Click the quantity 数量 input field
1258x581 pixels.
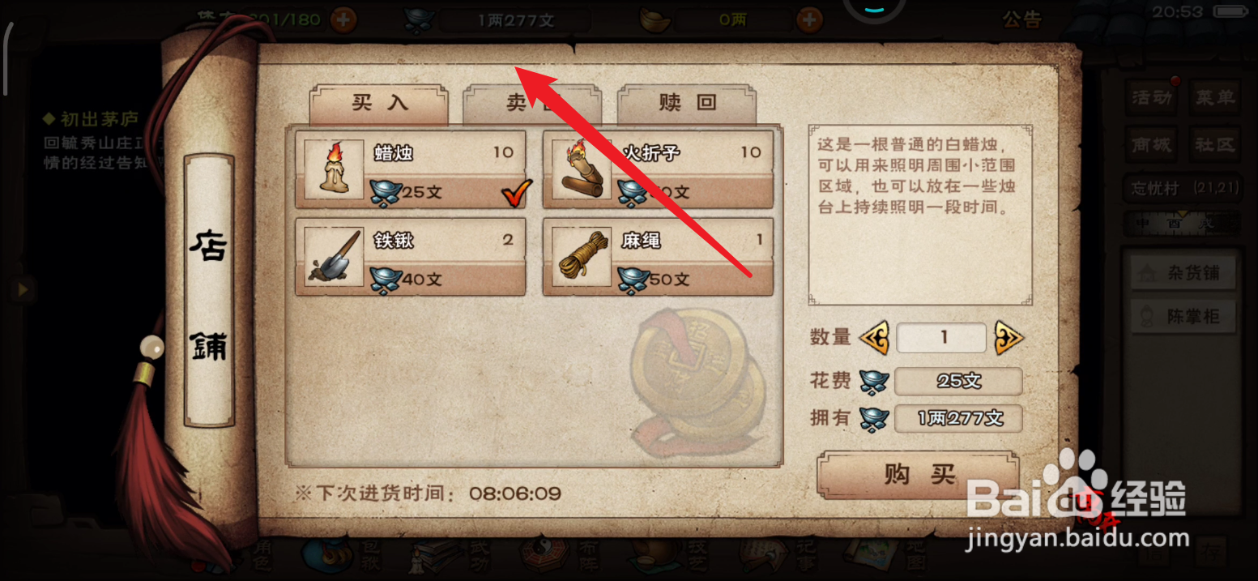(941, 337)
